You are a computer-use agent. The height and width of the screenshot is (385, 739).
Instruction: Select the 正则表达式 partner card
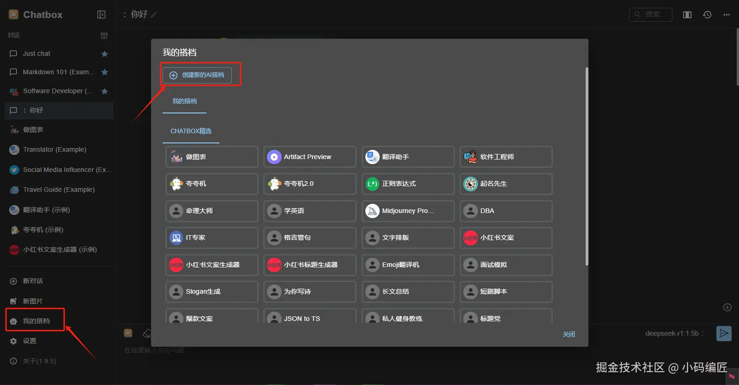(408, 184)
